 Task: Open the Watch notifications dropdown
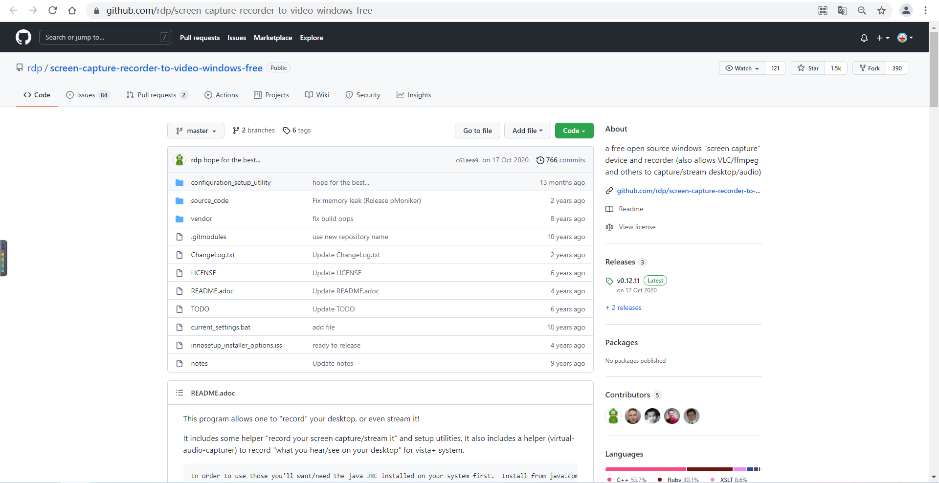click(742, 68)
